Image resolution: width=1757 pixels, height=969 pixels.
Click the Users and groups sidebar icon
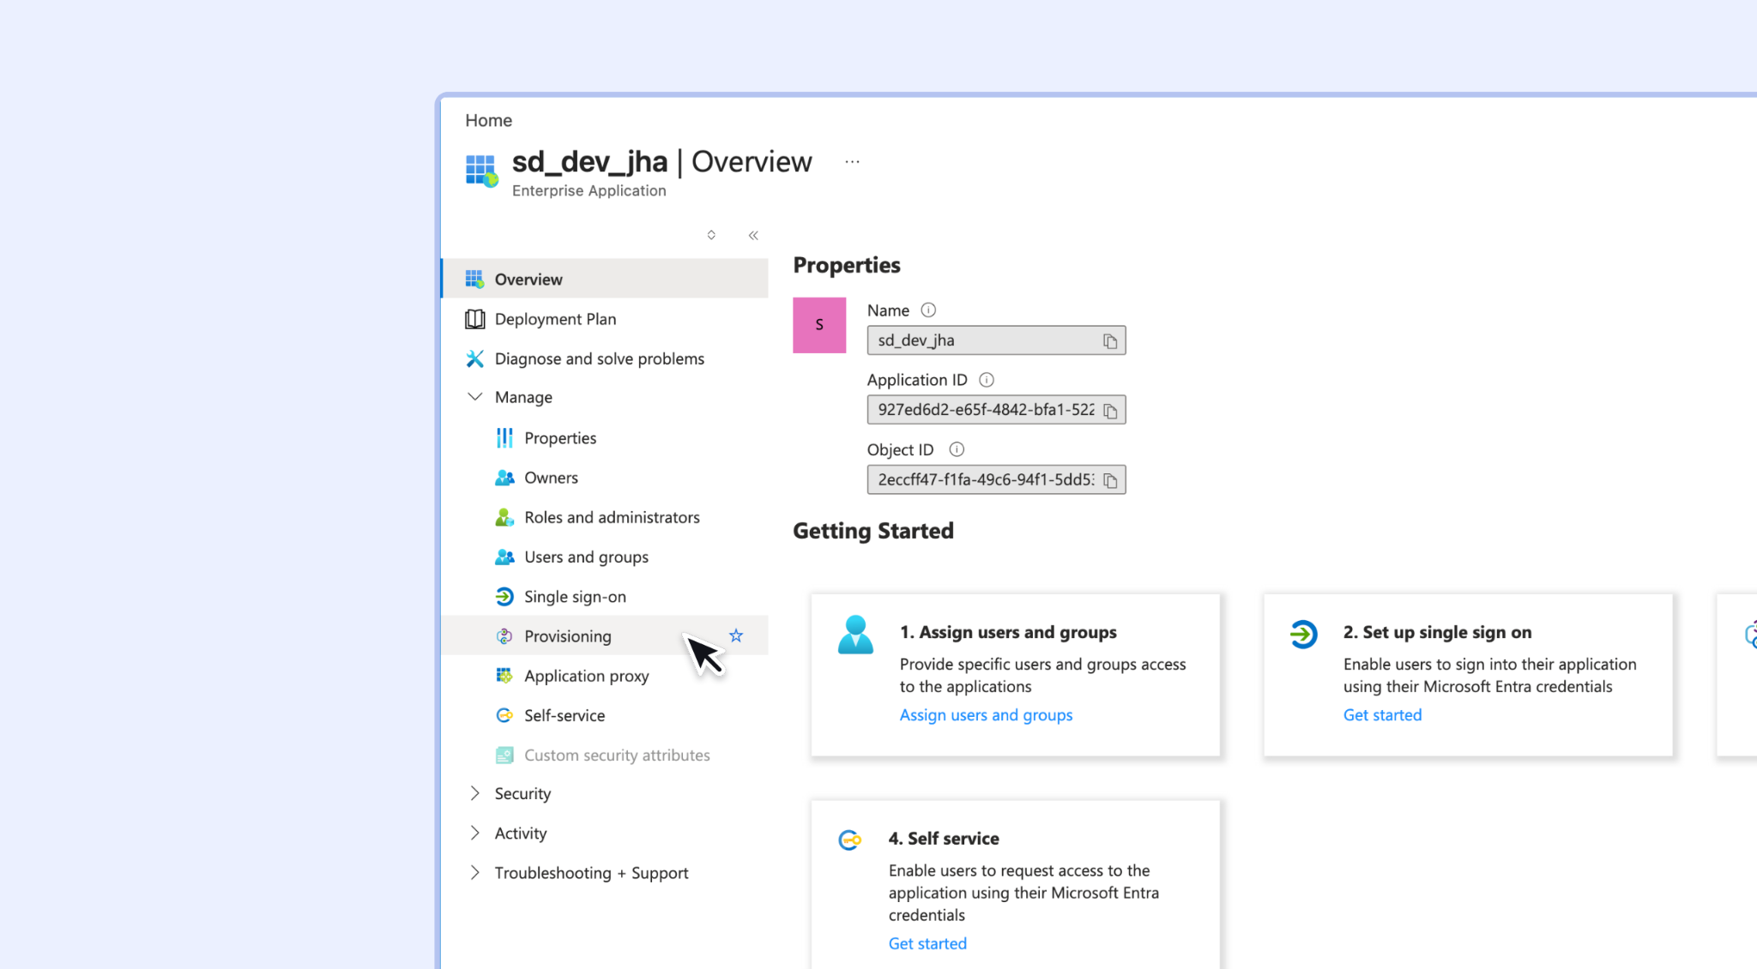504,557
